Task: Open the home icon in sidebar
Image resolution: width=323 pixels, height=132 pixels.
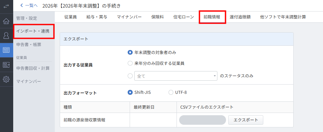Action: 6,21
